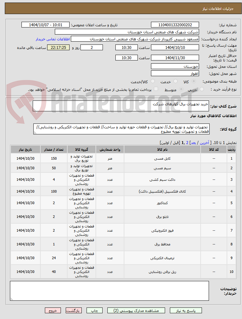Click the محافظ برق item name
The image size is (242, 319).
[162, 244]
